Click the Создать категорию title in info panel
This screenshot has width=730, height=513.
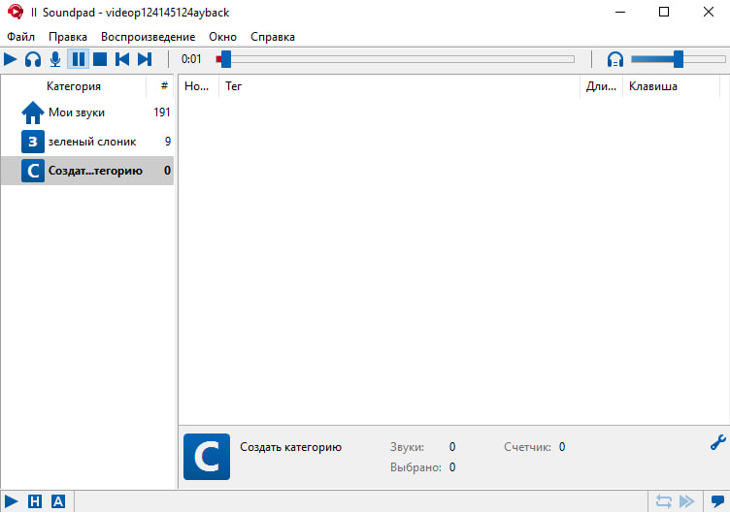(290, 447)
